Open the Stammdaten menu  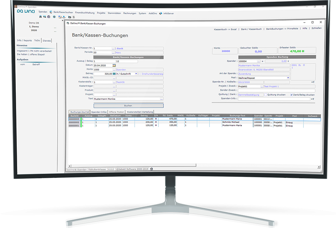[114, 13]
